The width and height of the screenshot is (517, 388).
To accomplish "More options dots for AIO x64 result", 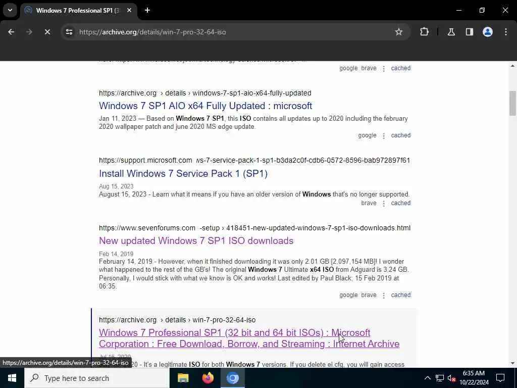I will pyautogui.click(x=384, y=135).
